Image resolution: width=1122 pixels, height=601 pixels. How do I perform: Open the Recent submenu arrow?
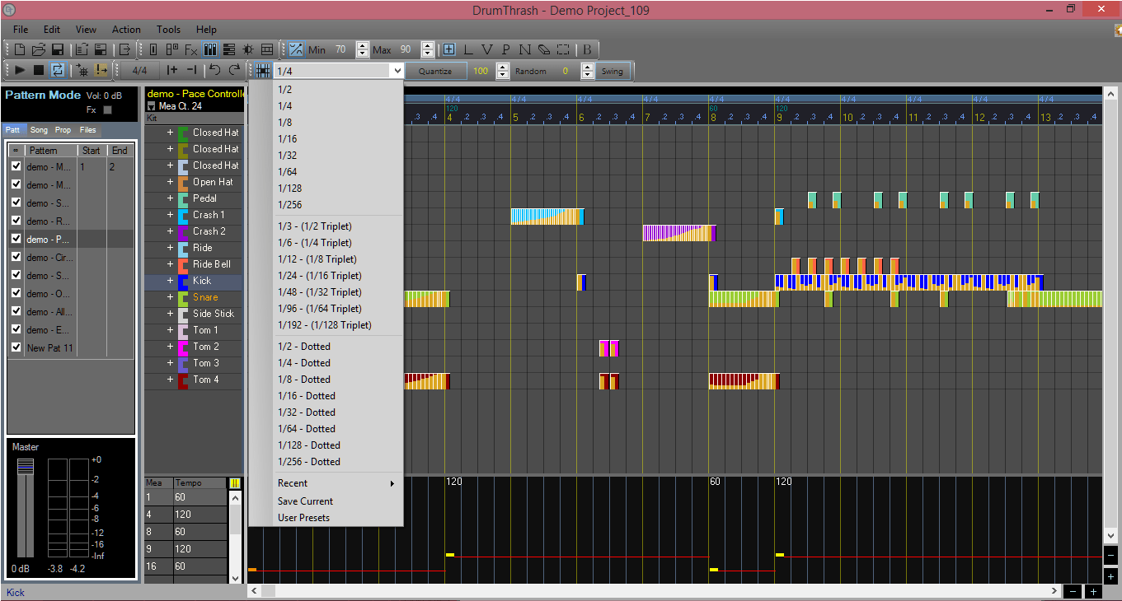pos(392,483)
